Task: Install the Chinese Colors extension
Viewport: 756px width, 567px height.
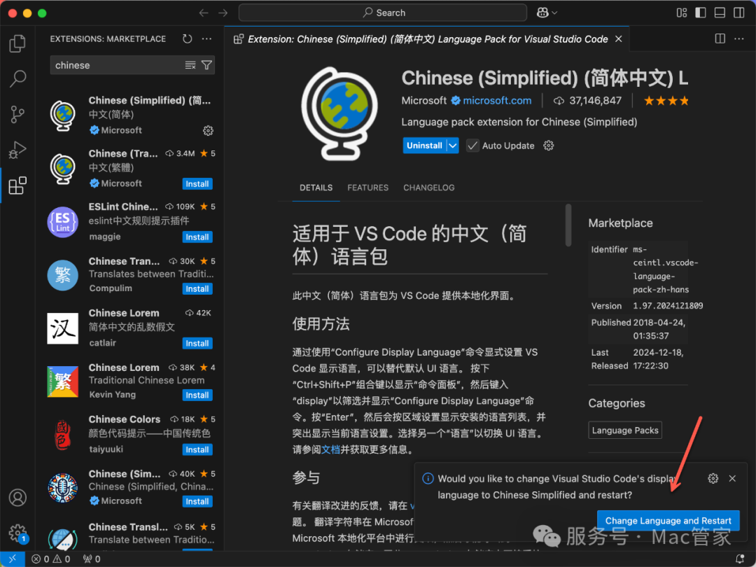Action: click(197, 450)
